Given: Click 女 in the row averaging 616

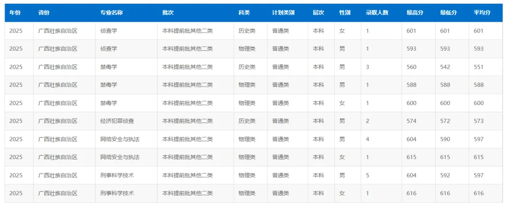Looking at the screenshot, I should pyautogui.click(x=342, y=193).
